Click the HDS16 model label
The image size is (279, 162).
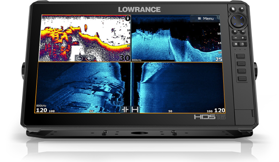(210, 117)
